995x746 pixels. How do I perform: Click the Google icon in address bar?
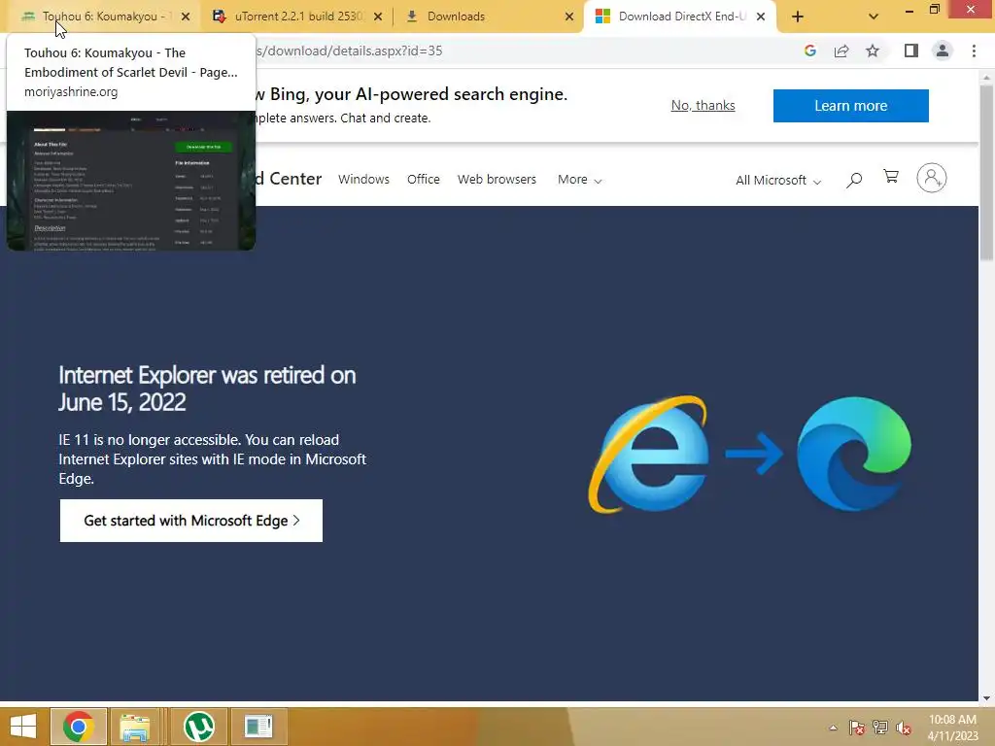point(809,51)
